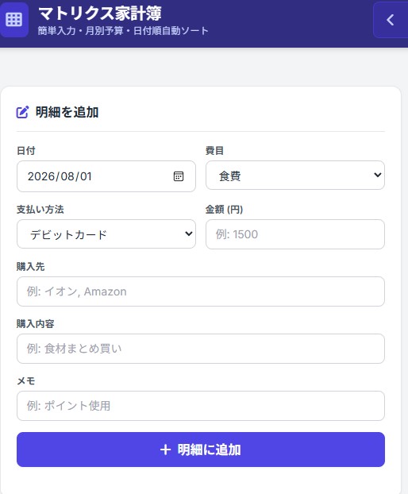Click the plus icon on 明細に追加

coord(165,450)
